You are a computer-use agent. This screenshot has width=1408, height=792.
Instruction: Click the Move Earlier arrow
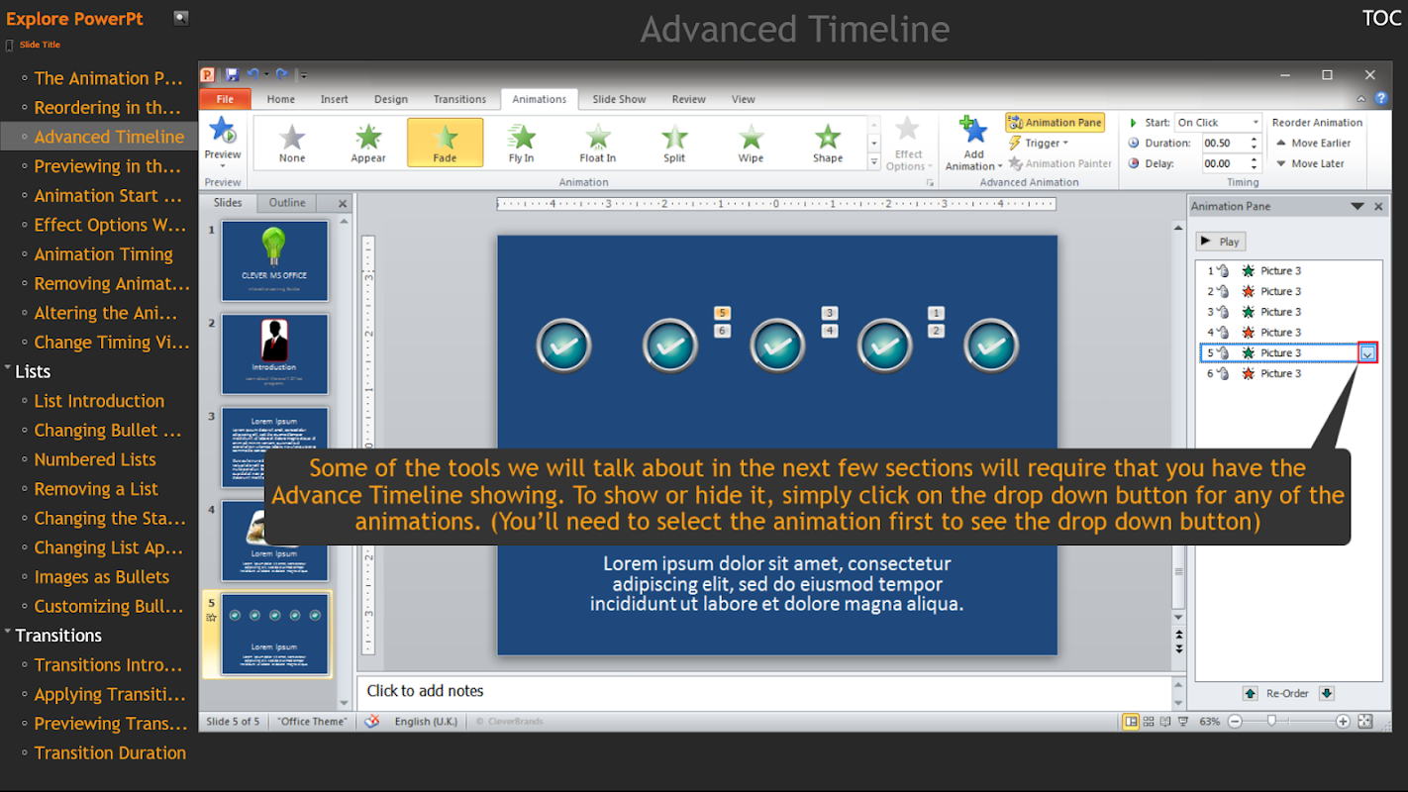(x=1280, y=143)
